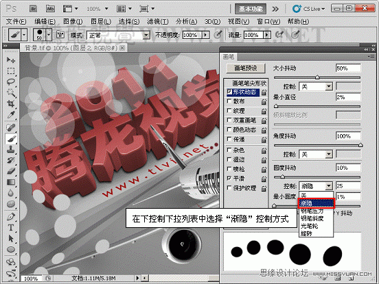Click the 基本功能 workspace button
This screenshot has width=379, height=284.
(x=251, y=9)
